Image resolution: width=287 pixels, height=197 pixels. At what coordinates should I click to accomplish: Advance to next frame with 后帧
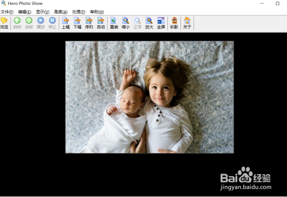pos(29,23)
